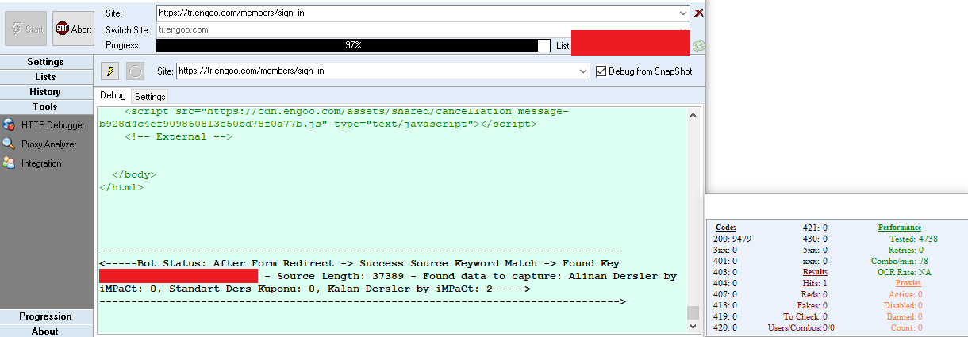The width and height of the screenshot is (968, 337).
Task: Click the '200: 9479' code count
Action: click(733, 239)
